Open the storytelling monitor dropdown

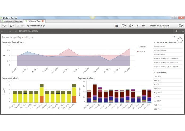tap(124, 26)
